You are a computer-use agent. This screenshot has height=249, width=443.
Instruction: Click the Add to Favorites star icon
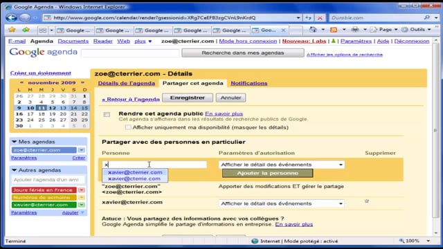pyautogui.click(x=26, y=30)
